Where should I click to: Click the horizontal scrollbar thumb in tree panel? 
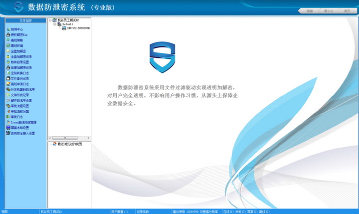[65, 138]
